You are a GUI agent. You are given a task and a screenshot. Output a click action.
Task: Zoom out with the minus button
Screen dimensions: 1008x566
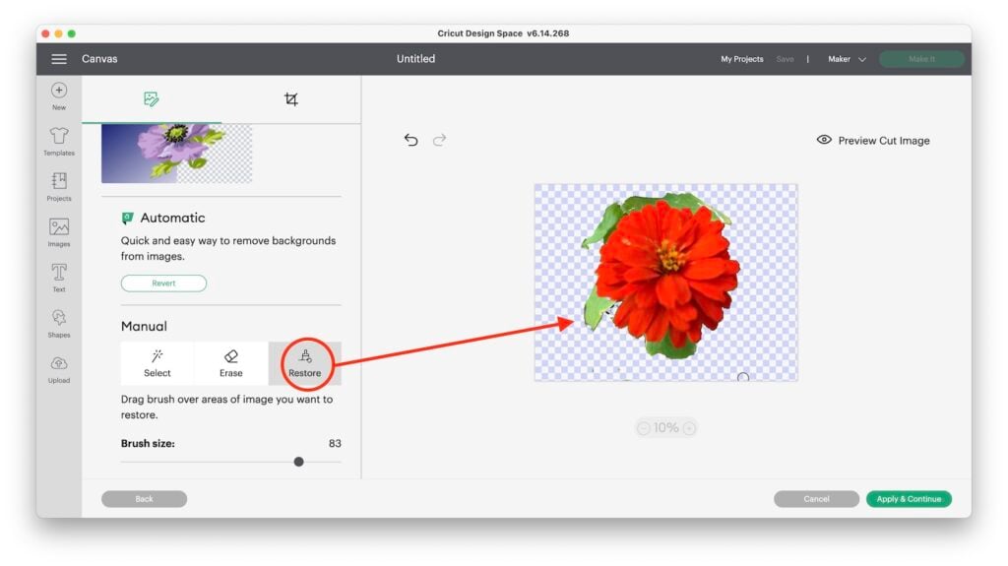[x=644, y=428]
